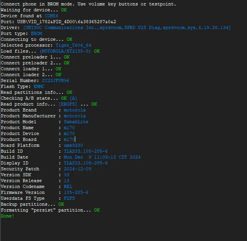Viewport: 247px width, 241px height.
Task: Click the F2FS userdata type value
Action: [69, 198]
